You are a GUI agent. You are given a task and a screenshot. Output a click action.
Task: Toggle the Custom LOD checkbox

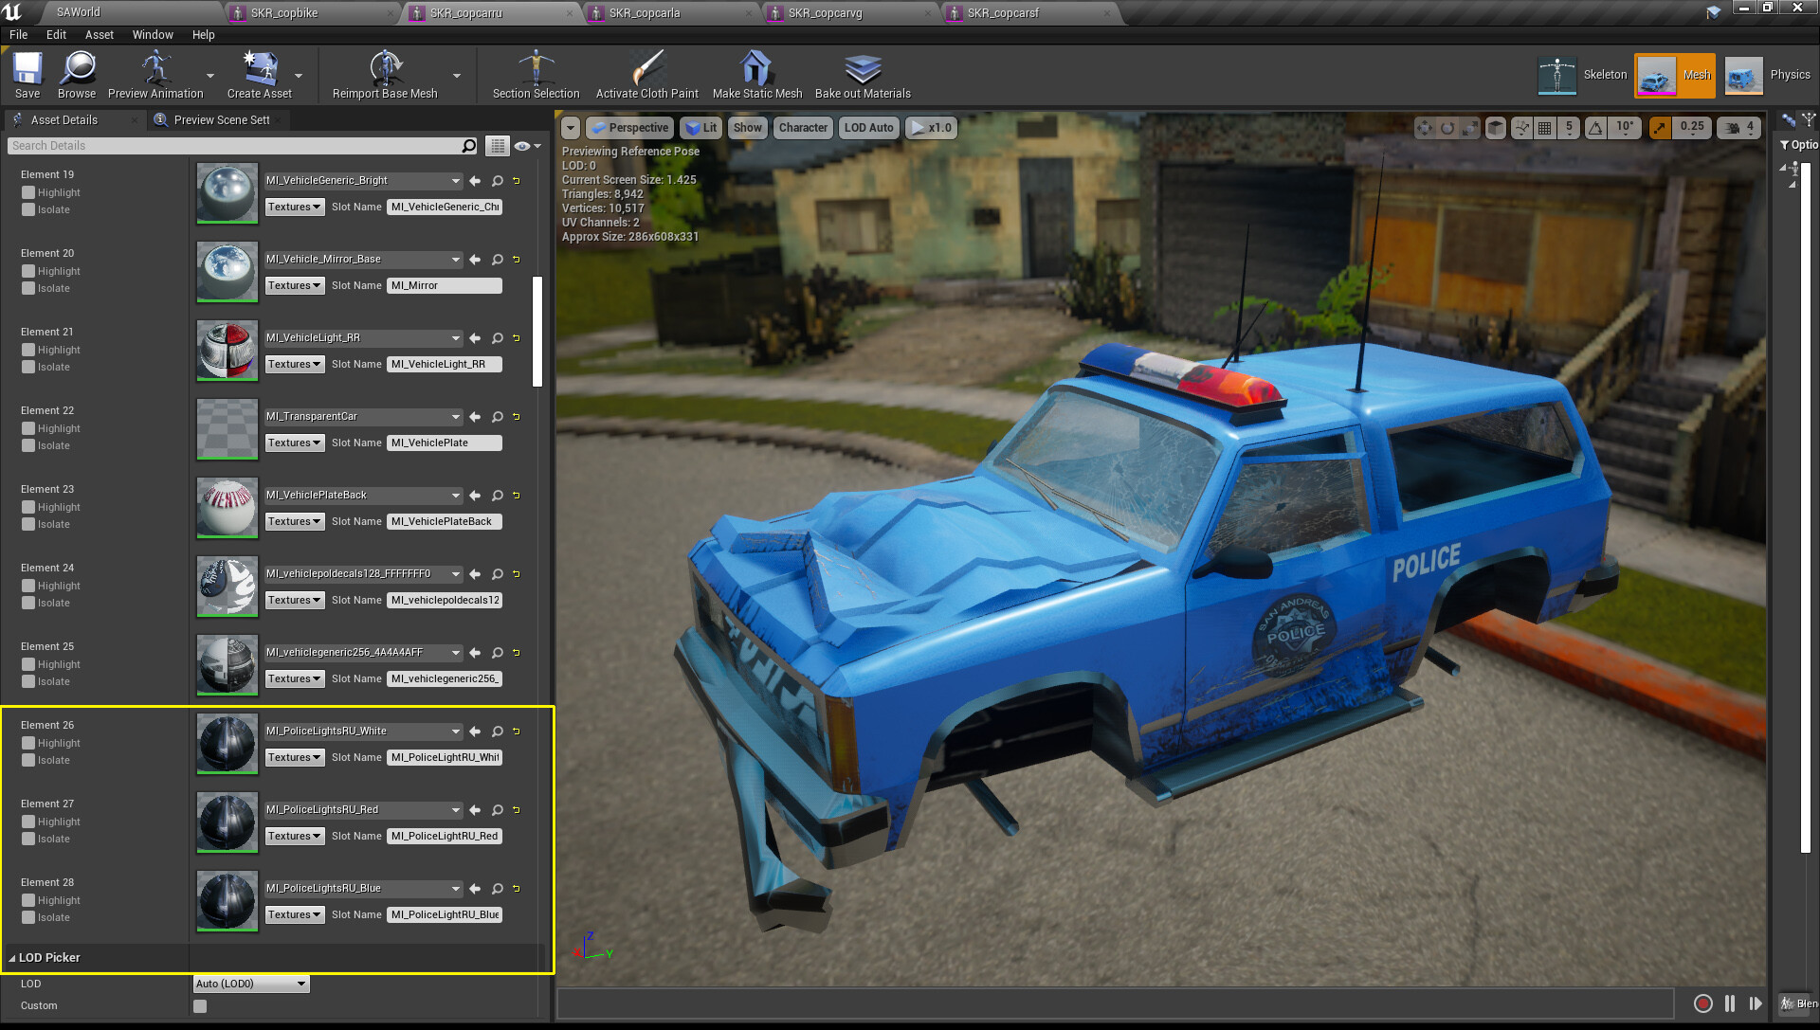click(x=200, y=1006)
